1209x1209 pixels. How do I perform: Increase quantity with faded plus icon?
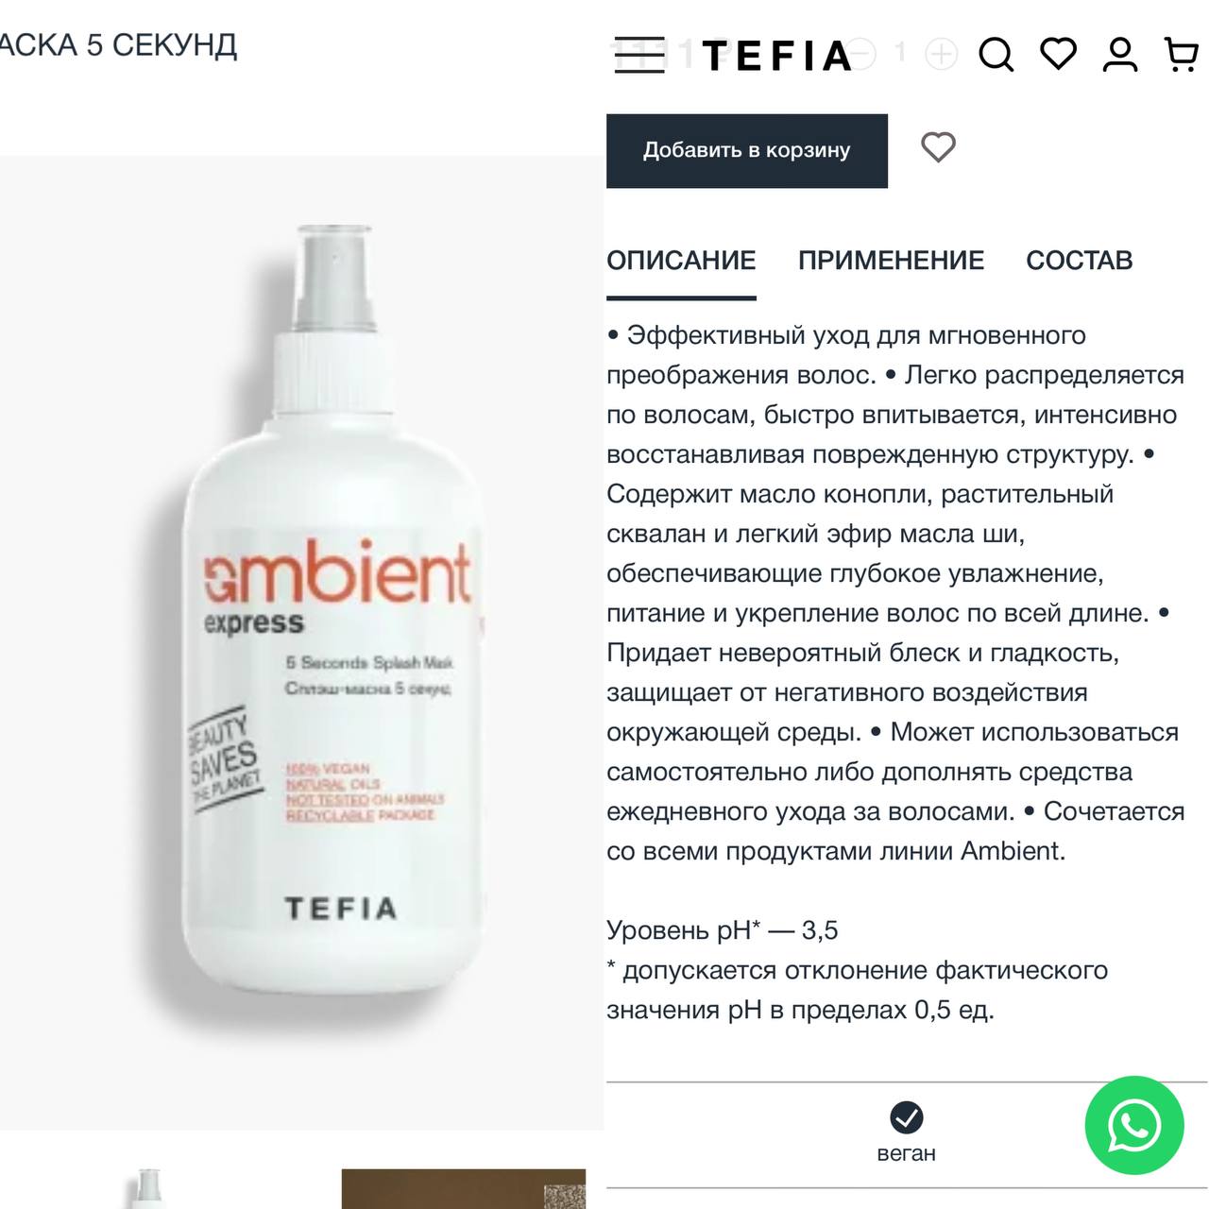coord(941,54)
